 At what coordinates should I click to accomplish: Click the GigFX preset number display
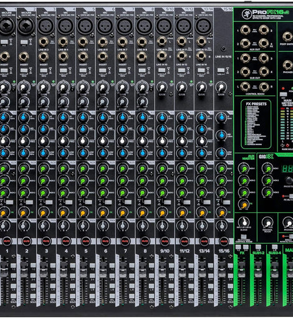click(x=287, y=169)
